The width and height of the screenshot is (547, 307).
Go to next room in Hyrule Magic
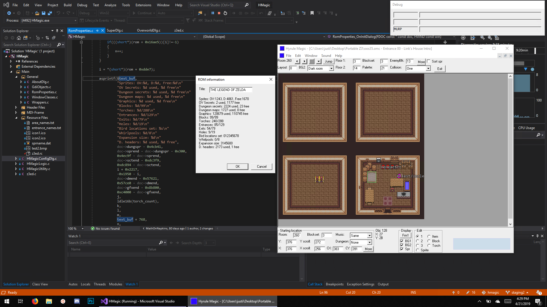coord(304,61)
